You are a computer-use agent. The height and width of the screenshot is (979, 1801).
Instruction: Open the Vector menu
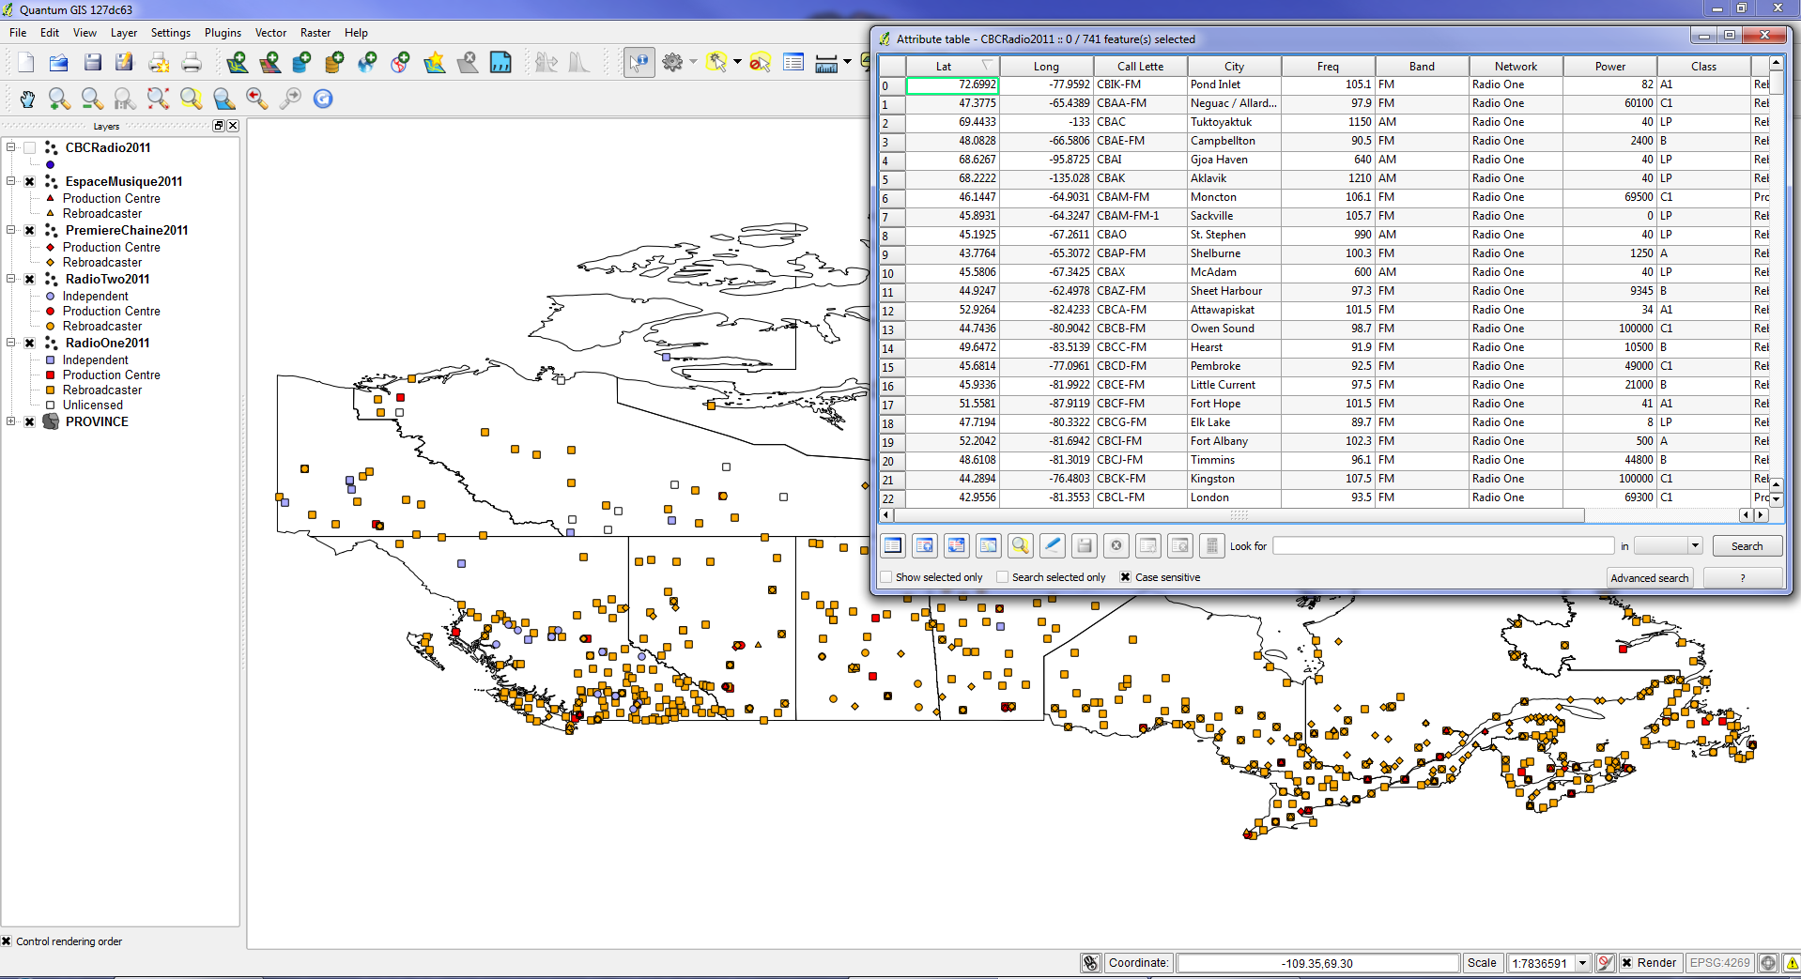[x=270, y=33]
